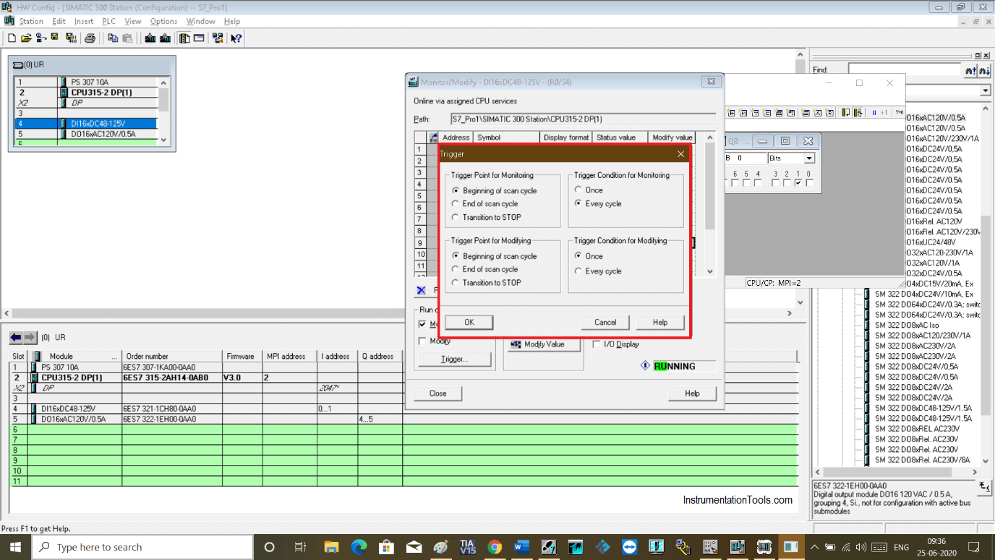
Task: Open TIA Portal V15 from the taskbar
Action: click(x=467, y=547)
